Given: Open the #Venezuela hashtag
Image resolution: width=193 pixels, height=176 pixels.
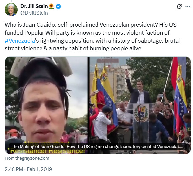Looking at the screenshot, I should 20,41.
